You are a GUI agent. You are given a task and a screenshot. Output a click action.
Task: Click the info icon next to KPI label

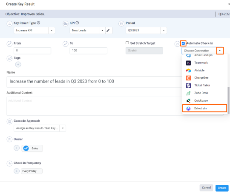77,23
